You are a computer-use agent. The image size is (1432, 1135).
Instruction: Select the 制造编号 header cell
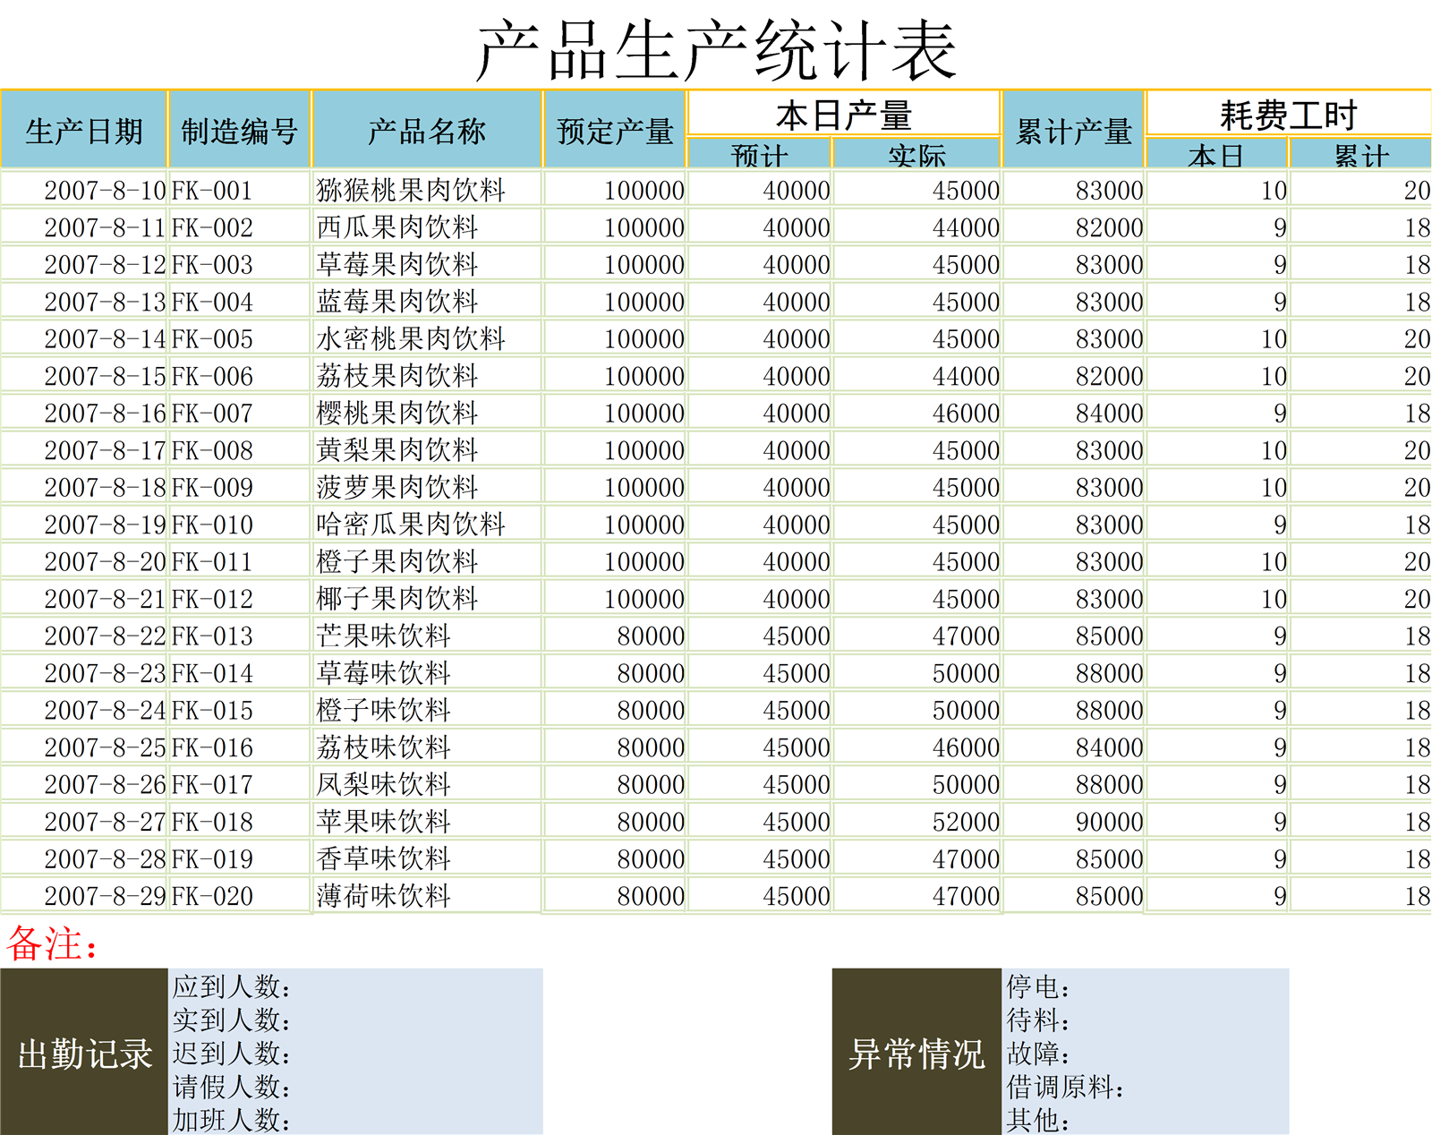point(239,131)
